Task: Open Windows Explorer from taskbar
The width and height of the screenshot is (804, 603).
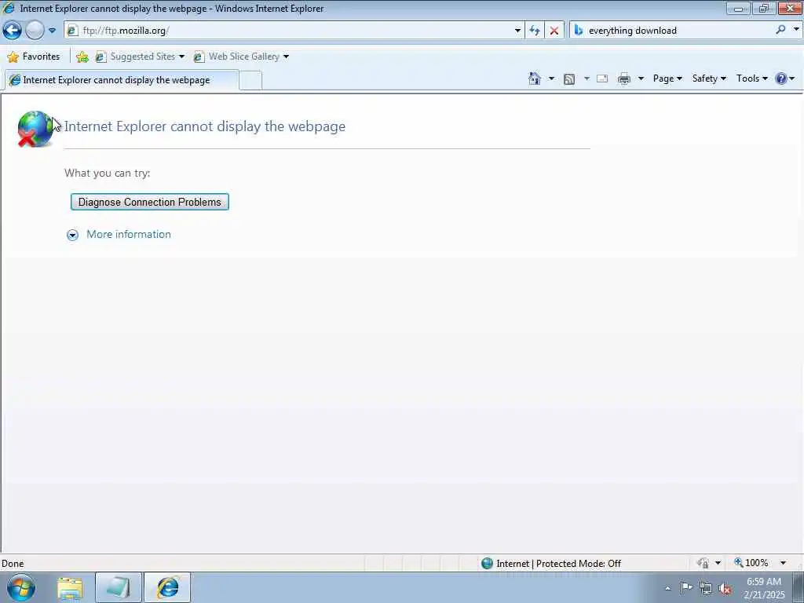Action: [x=70, y=588]
